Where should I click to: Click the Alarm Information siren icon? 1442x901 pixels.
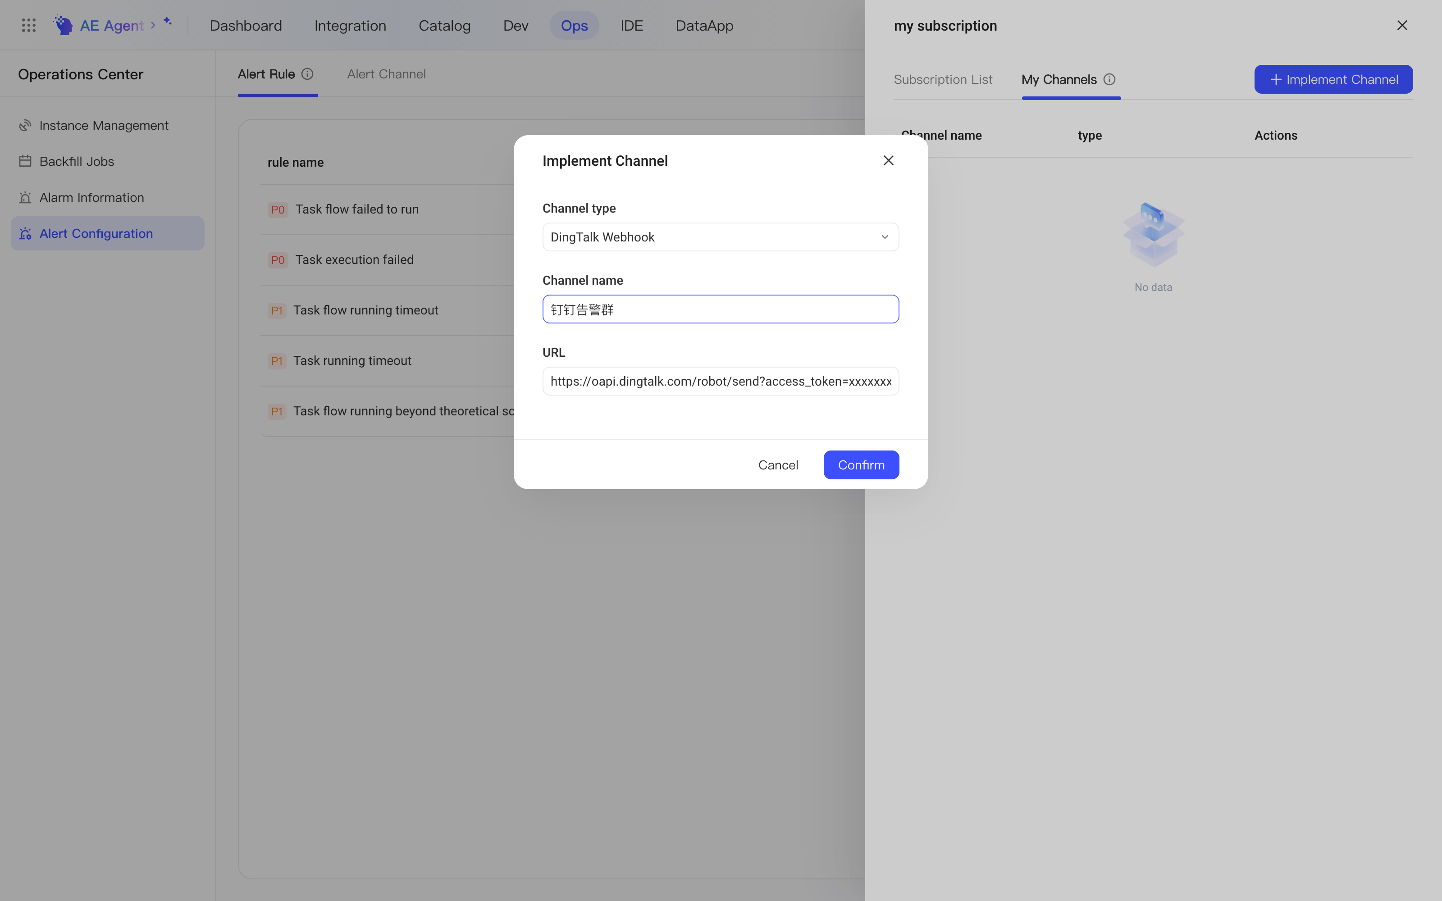click(x=25, y=197)
